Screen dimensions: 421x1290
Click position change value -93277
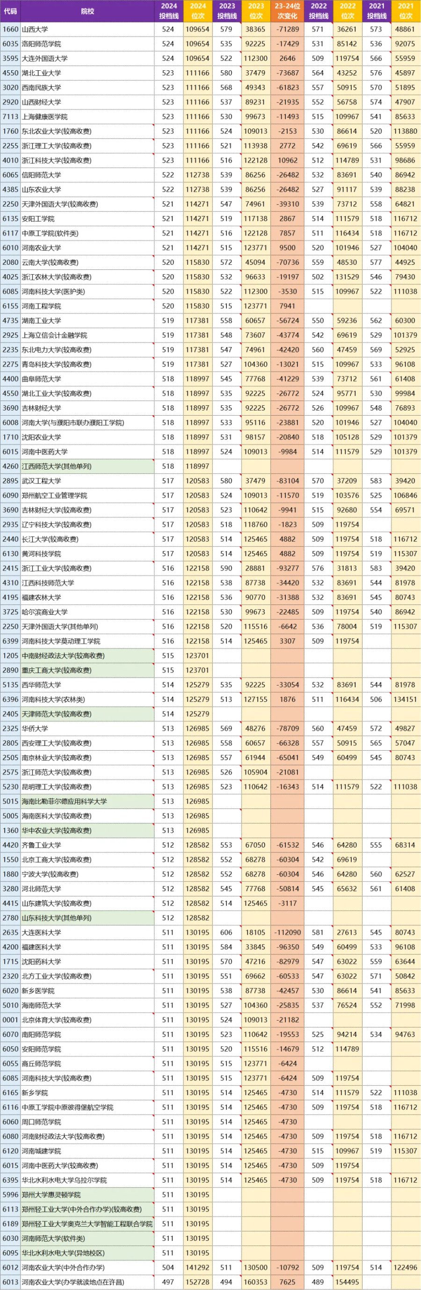pos(288,568)
